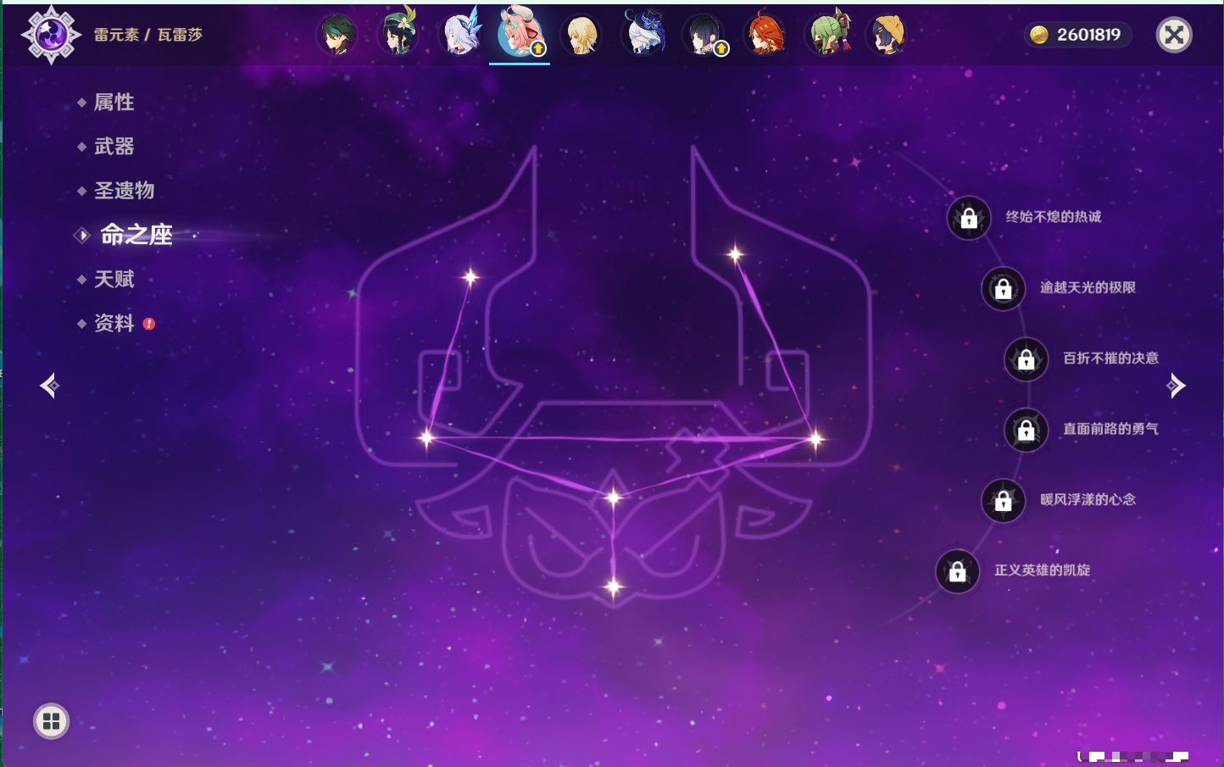
Task: Choose the silver-haired portrait with blue crystal
Action: tap(460, 34)
